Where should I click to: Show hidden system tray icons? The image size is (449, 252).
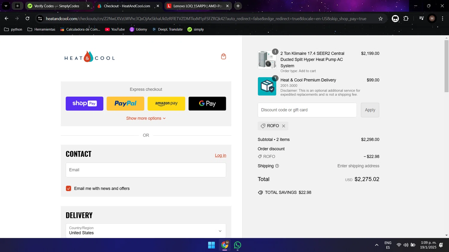point(377,245)
